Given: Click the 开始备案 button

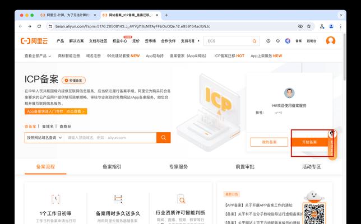Looking at the screenshot, I should click(x=309, y=142).
